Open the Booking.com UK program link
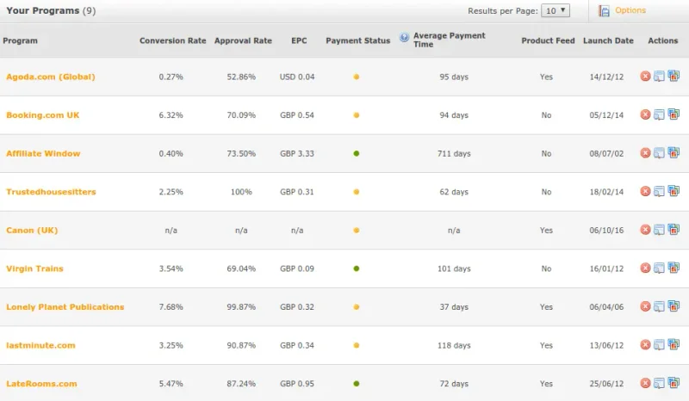Image resolution: width=689 pixels, height=401 pixels. [x=42, y=115]
